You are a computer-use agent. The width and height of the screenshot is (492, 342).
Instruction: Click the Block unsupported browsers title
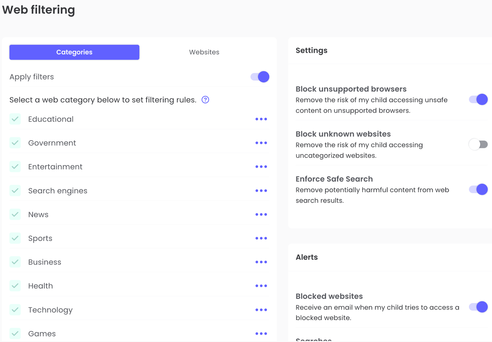click(x=351, y=89)
